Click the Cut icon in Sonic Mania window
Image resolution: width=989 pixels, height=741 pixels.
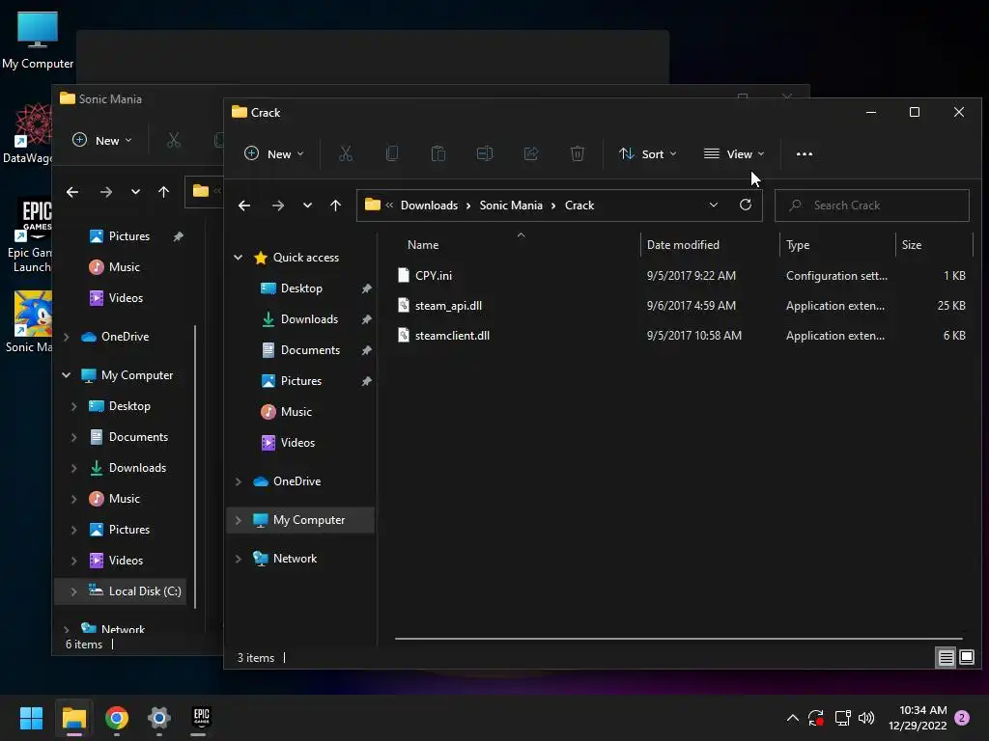coord(174,140)
